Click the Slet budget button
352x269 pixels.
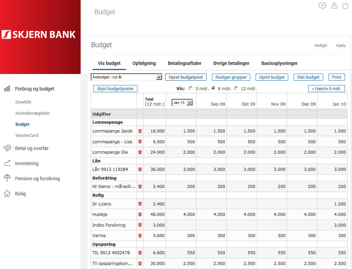(x=308, y=77)
